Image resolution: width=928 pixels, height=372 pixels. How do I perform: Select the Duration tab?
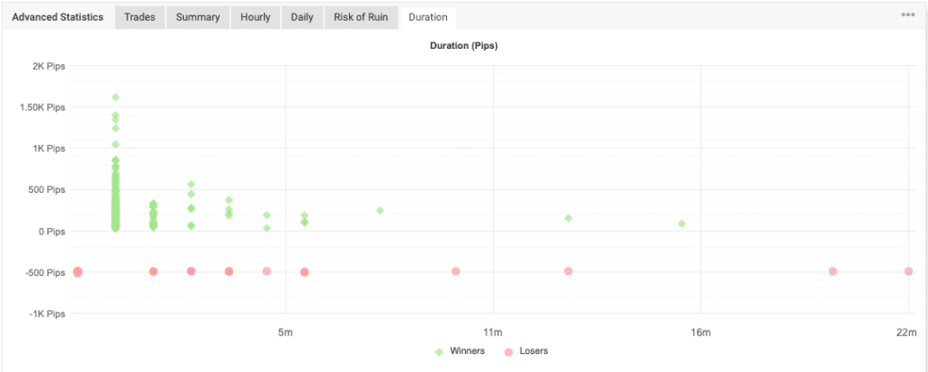428,17
